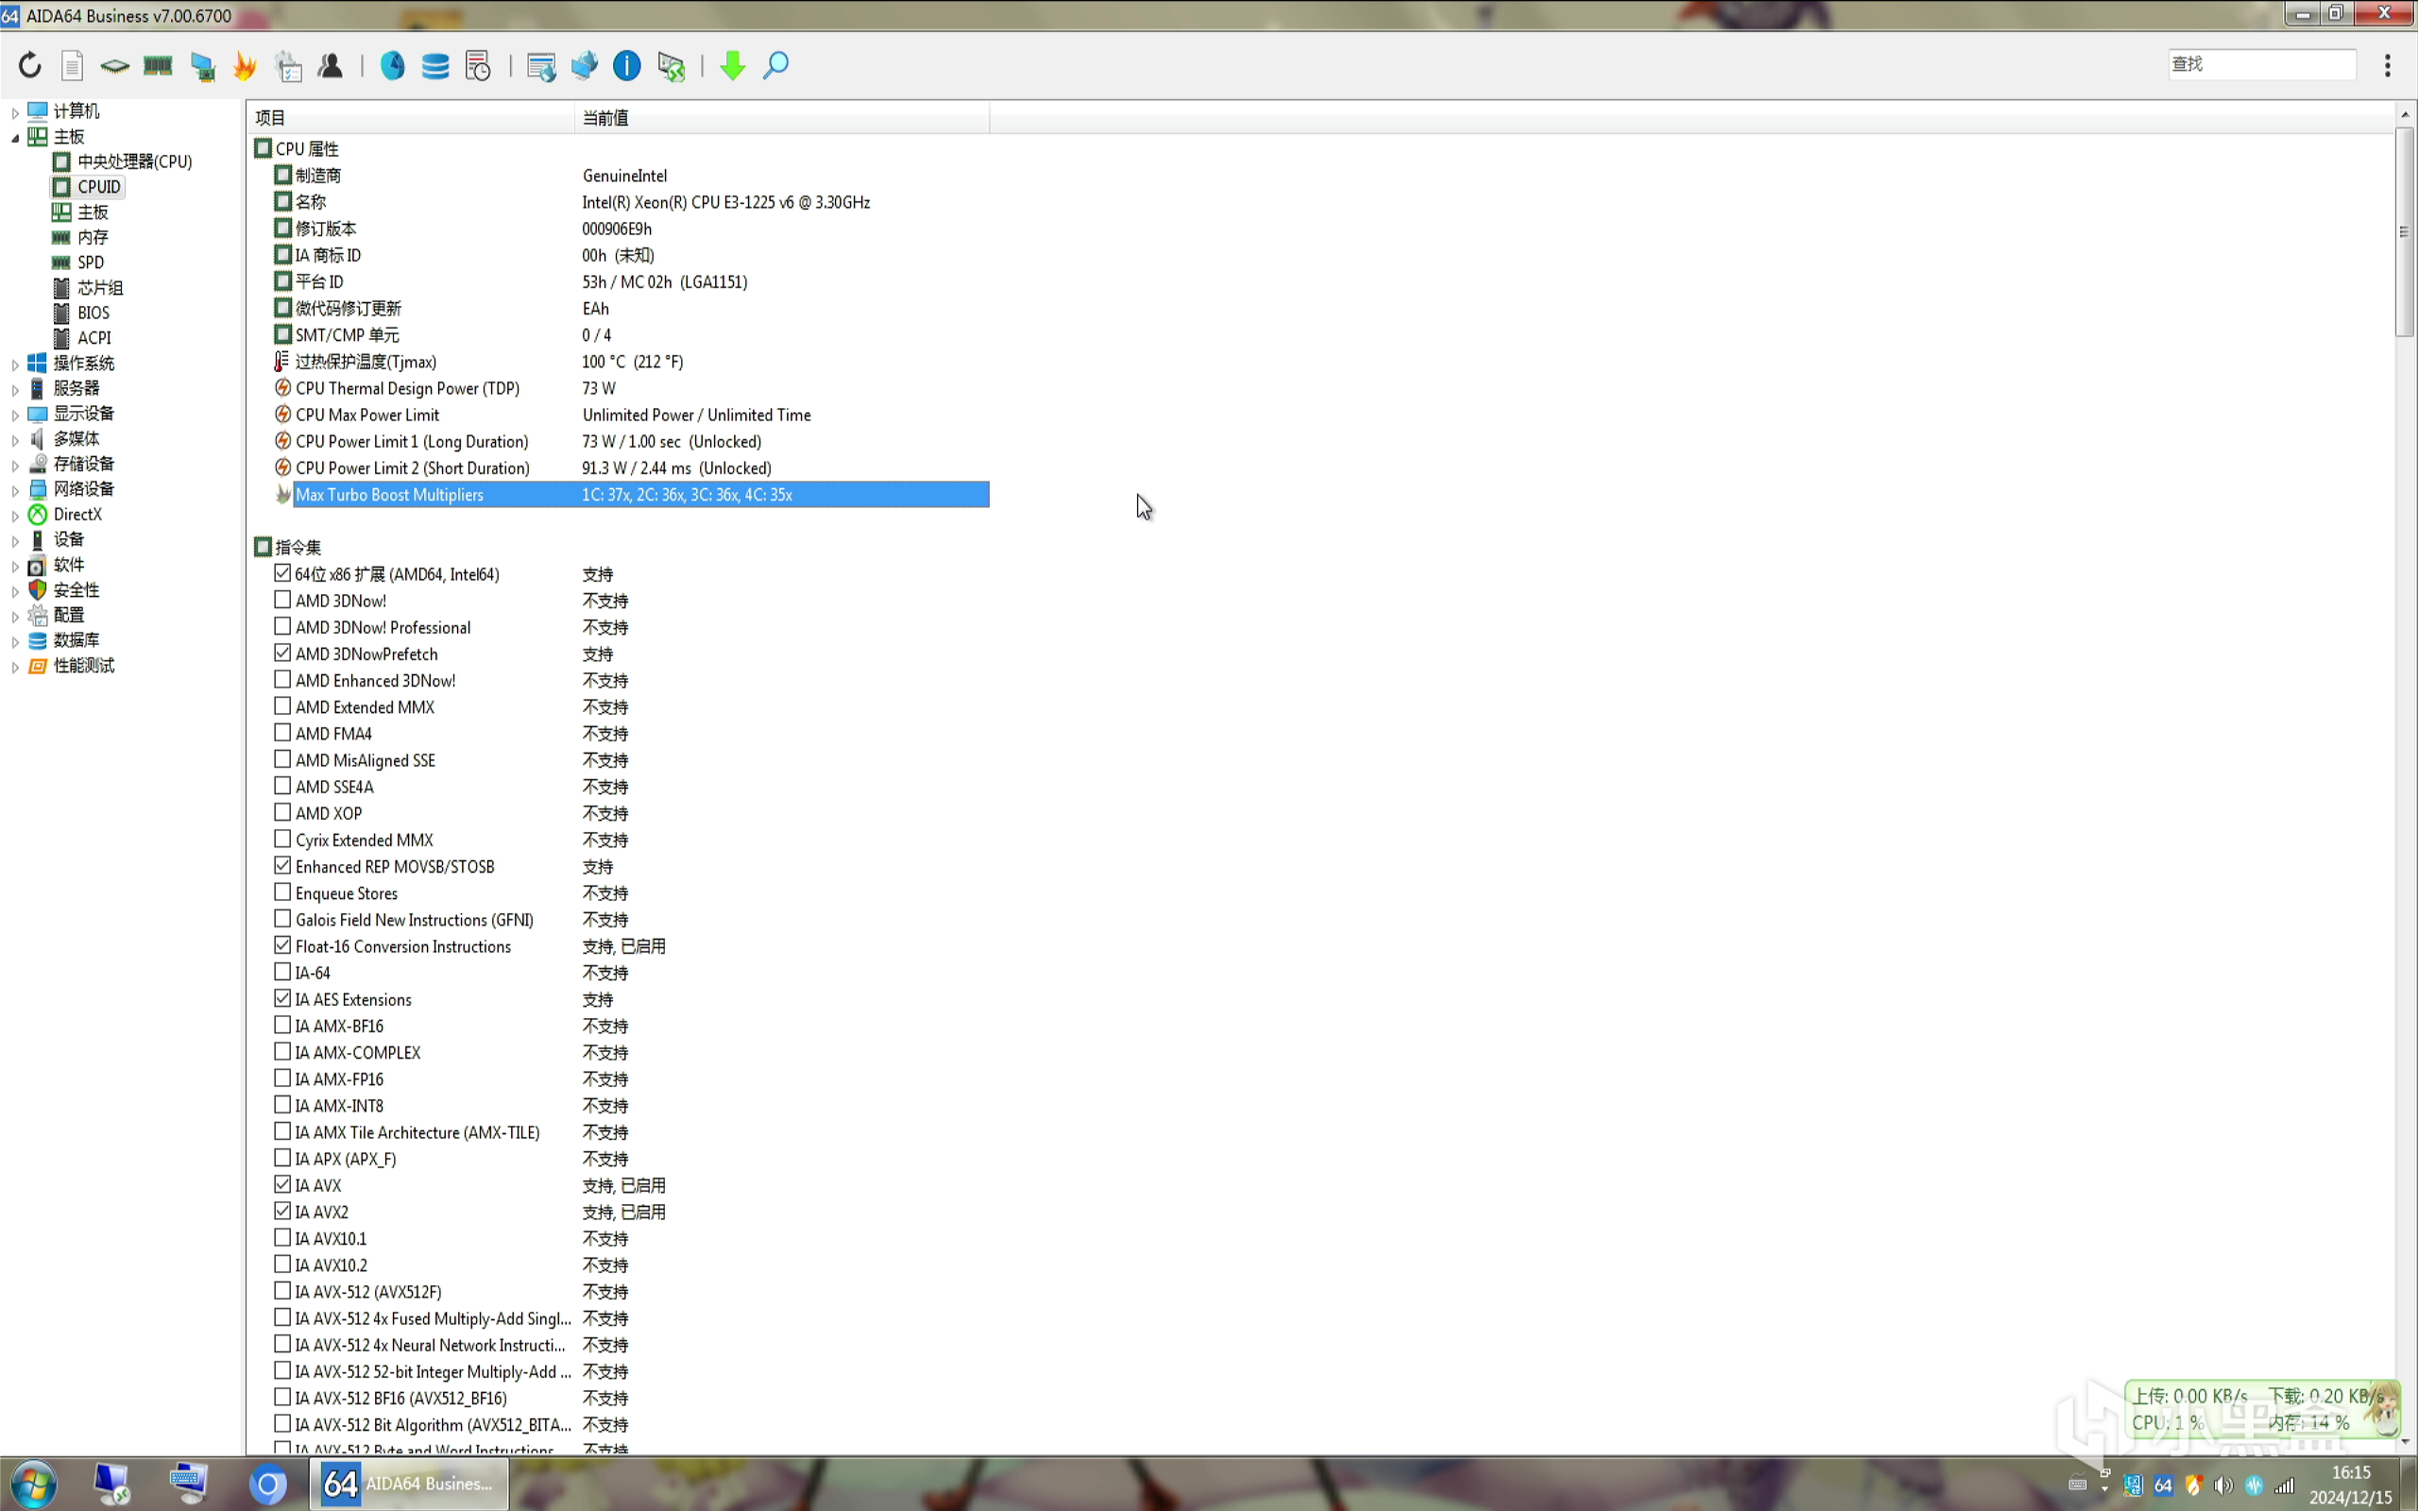The image size is (2418, 1511).
Task: Toggle the IA AVX2 checkbox
Action: (282, 1212)
